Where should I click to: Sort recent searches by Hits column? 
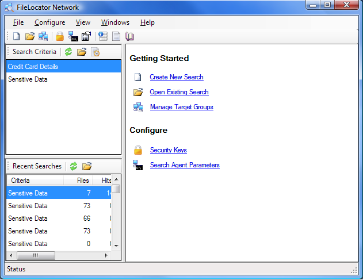pyautogui.click(x=102, y=181)
